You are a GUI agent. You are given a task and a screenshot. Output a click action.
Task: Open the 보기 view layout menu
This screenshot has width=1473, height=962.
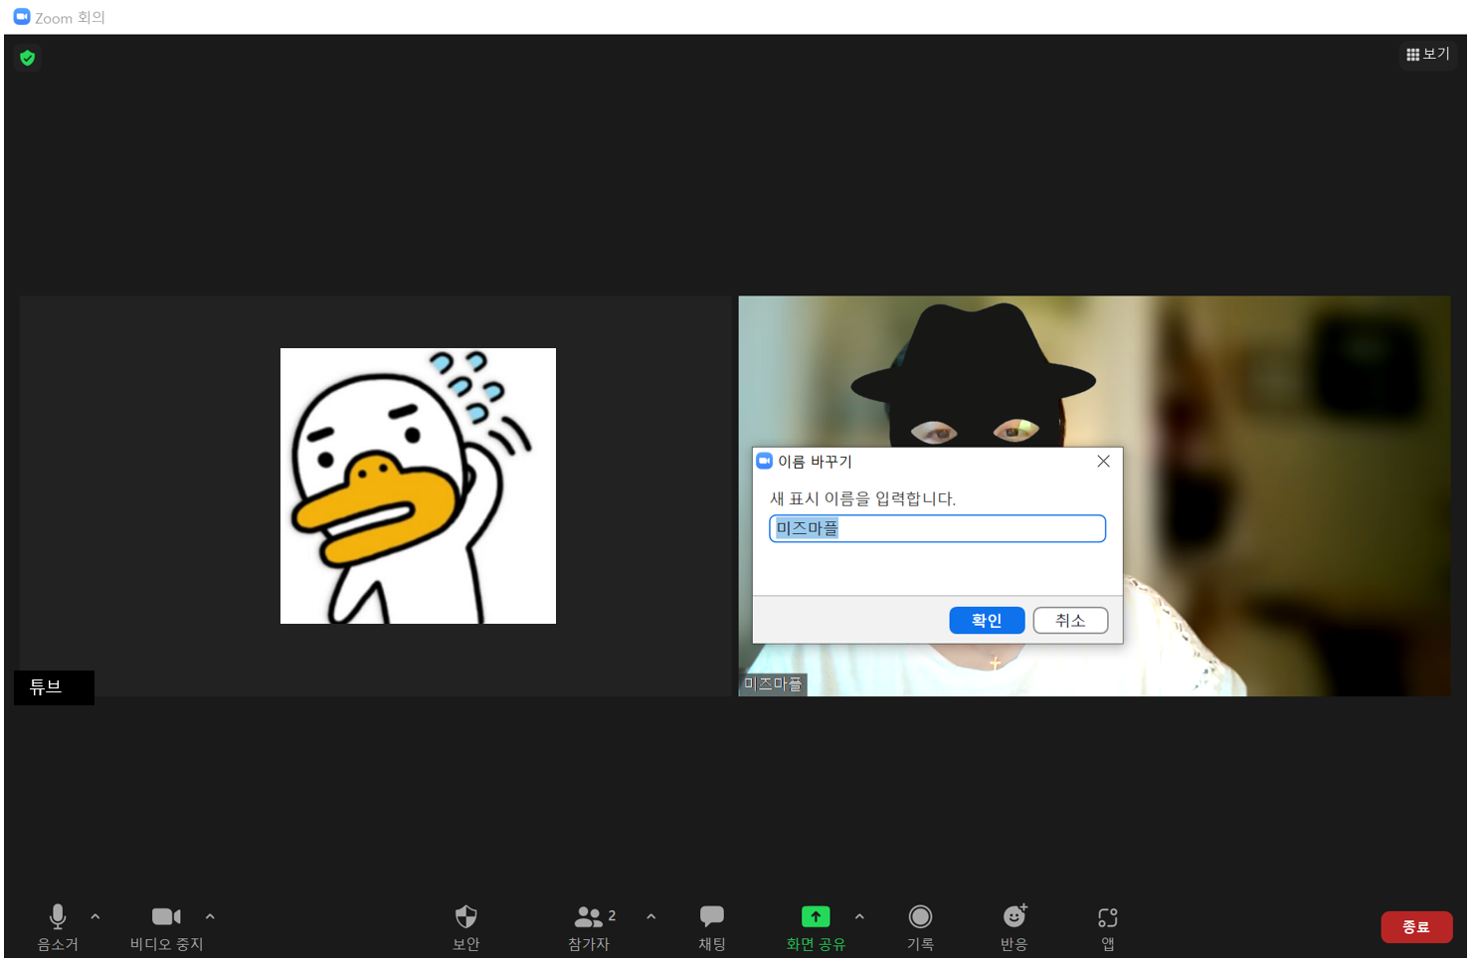(1428, 54)
